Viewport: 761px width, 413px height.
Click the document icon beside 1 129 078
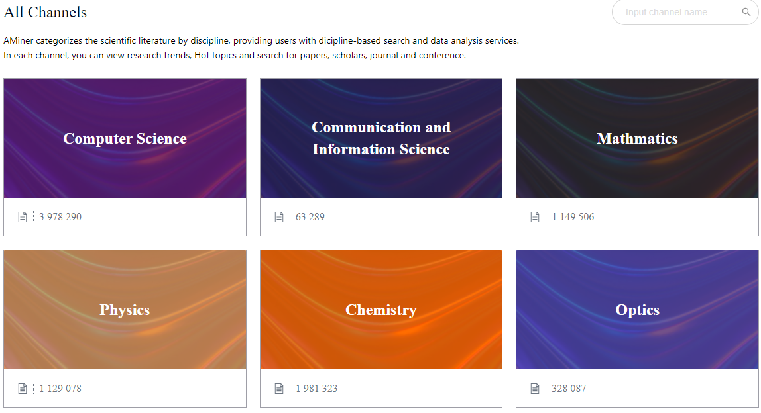click(x=23, y=389)
